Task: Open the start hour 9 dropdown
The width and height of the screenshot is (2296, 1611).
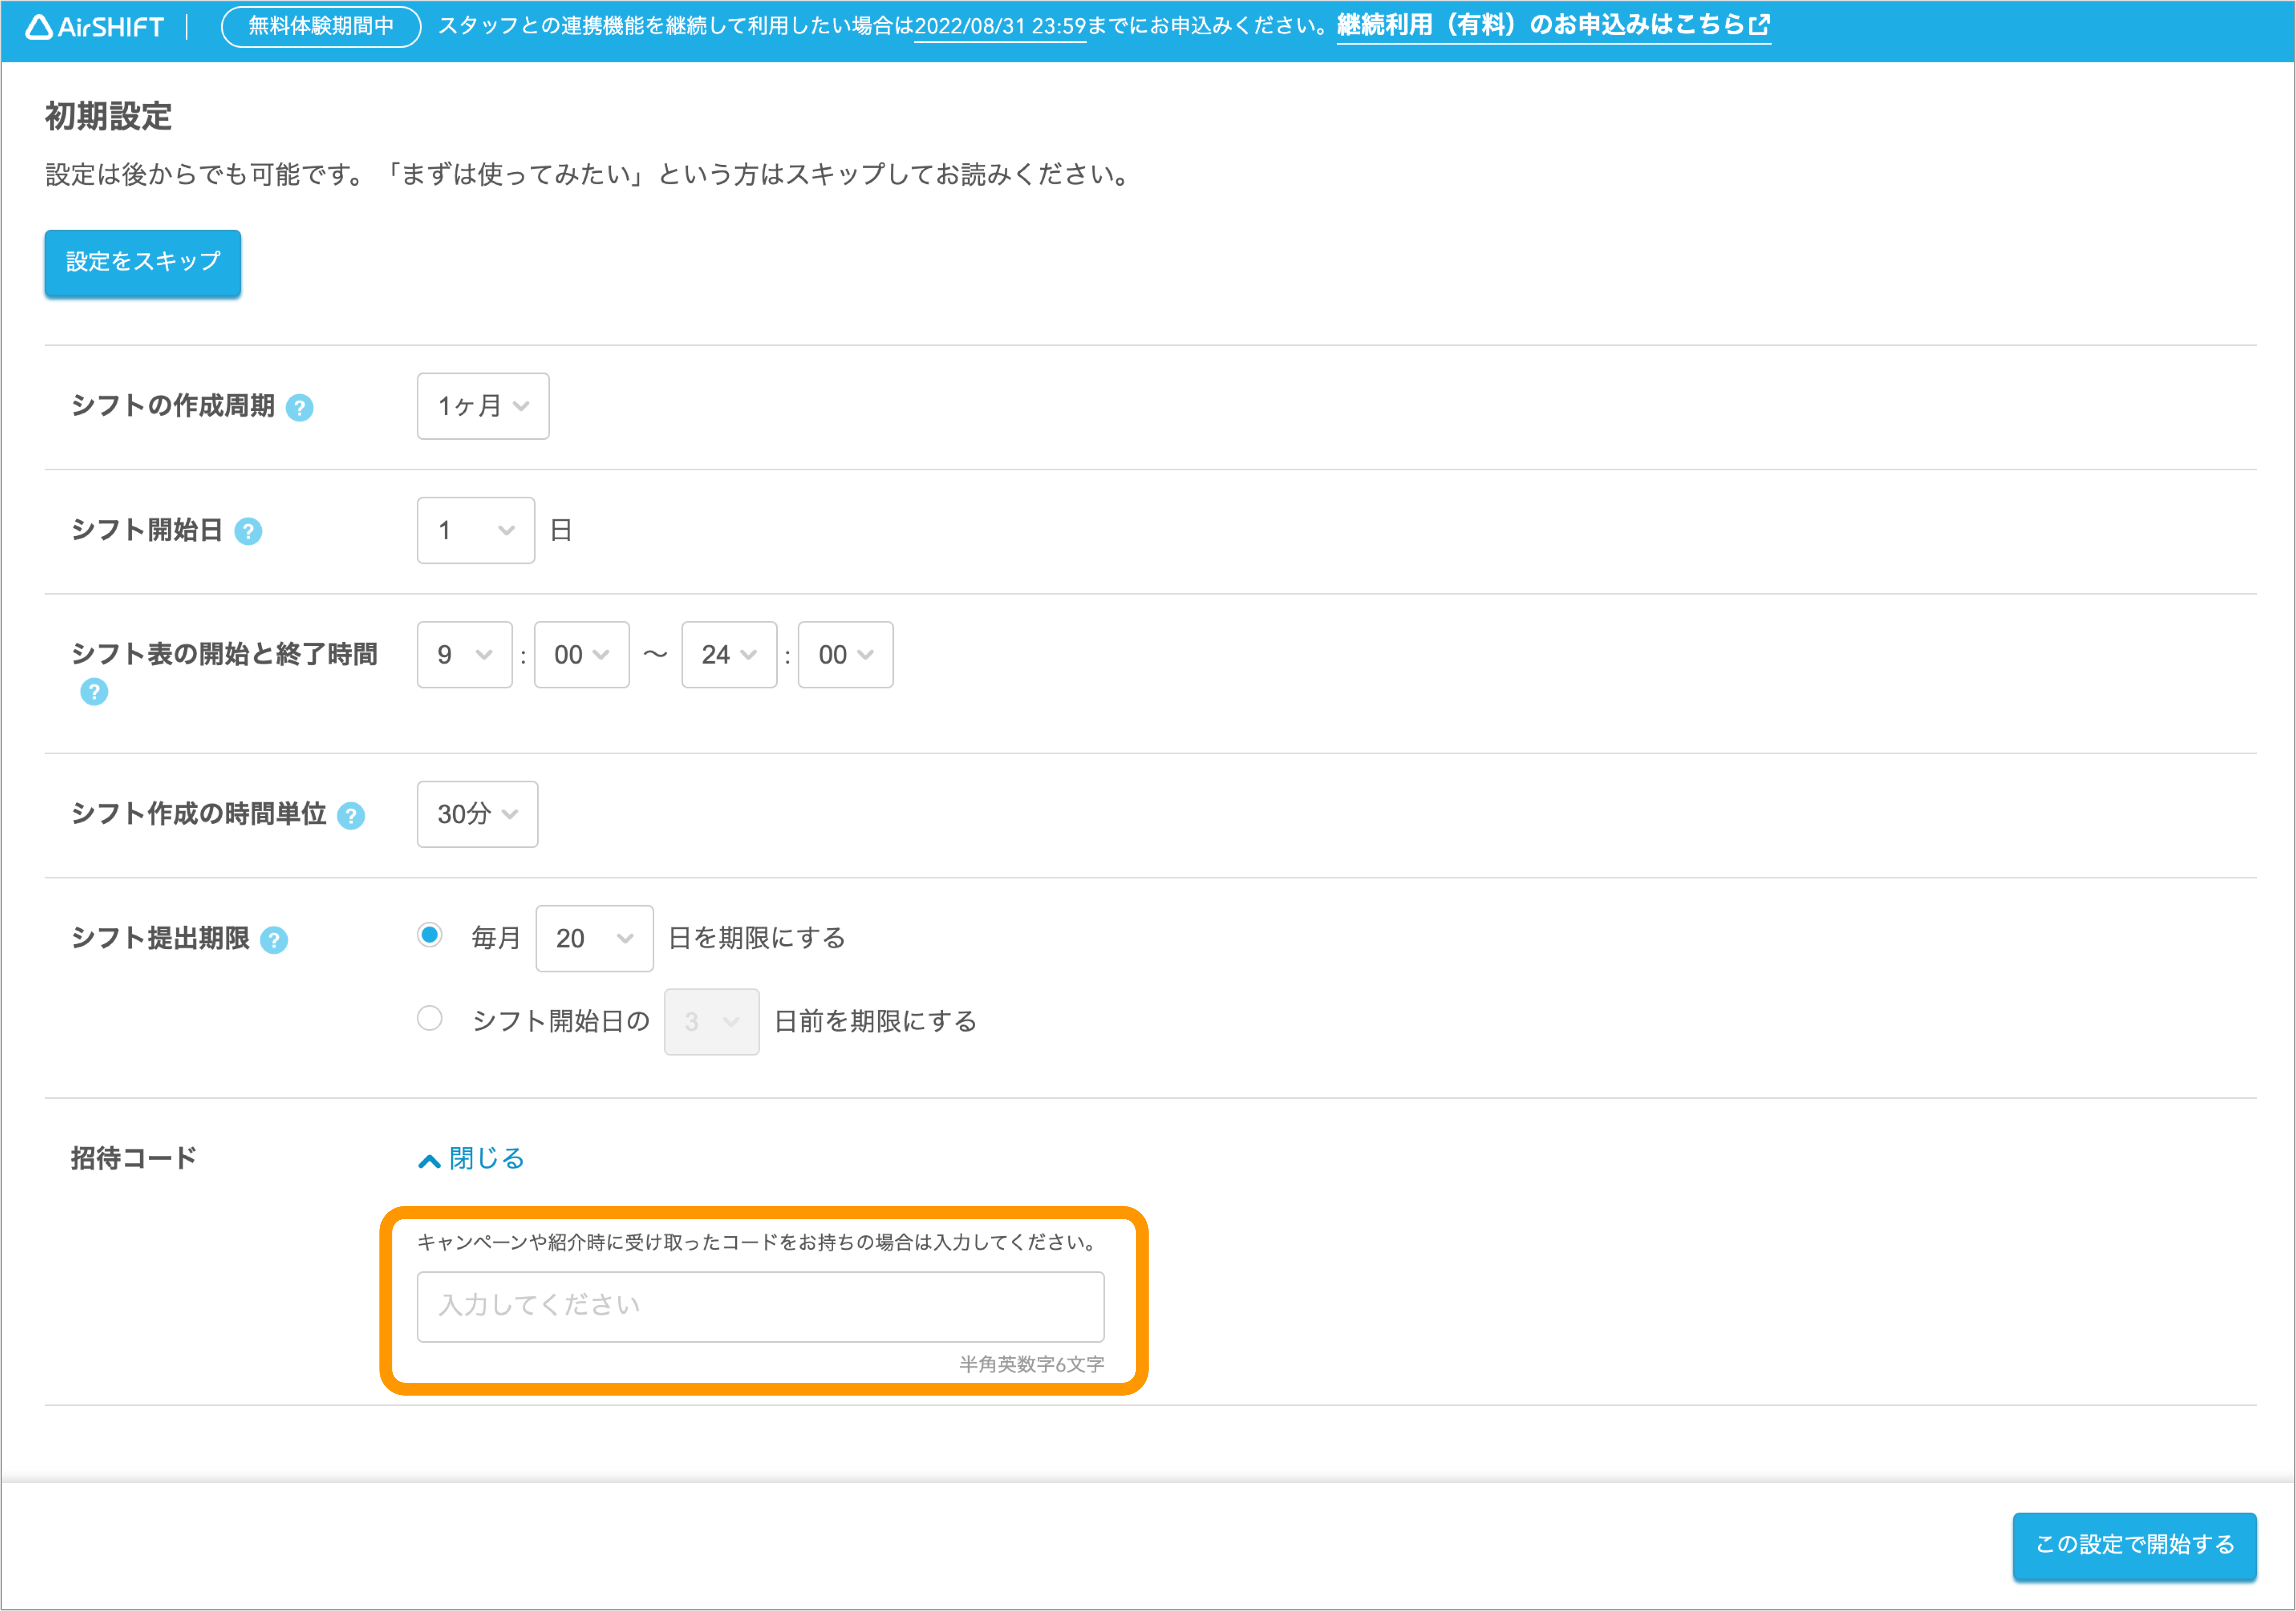Action: 465,655
